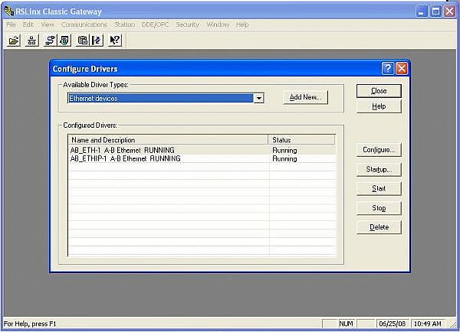Open the Station menu
The width and height of the screenshot is (460, 332).
pos(124,24)
